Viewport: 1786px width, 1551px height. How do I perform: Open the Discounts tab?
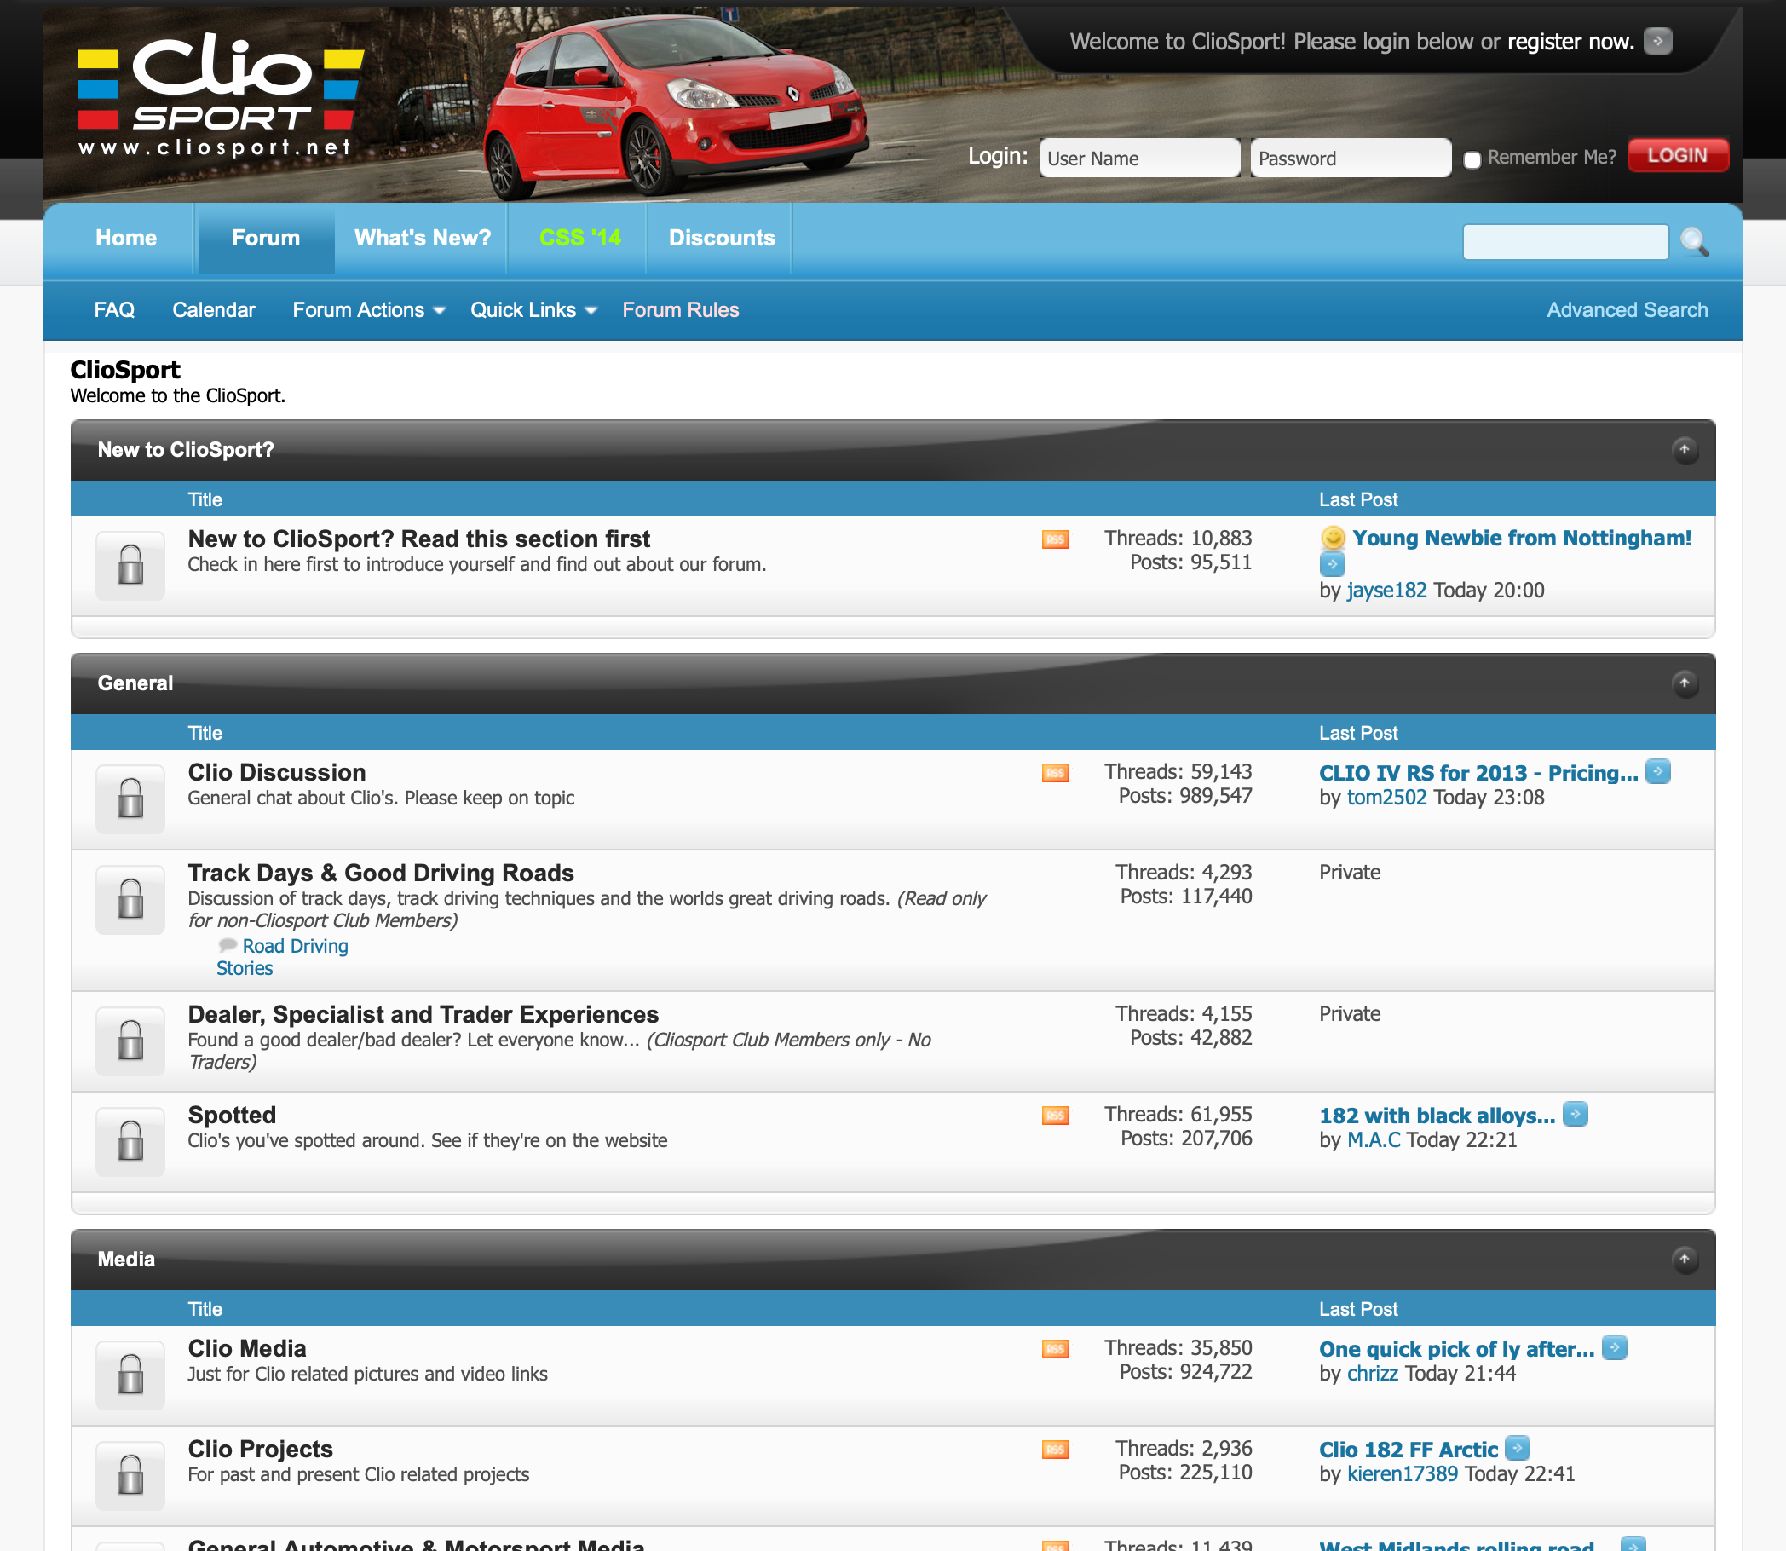[x=721, y=238]
